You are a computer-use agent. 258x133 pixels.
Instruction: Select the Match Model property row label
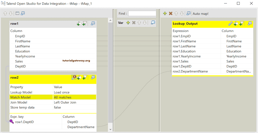(20, 97)
